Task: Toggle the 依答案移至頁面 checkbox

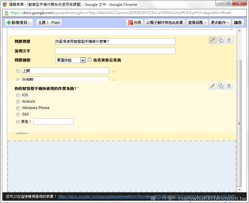Action: click(90, 60)
